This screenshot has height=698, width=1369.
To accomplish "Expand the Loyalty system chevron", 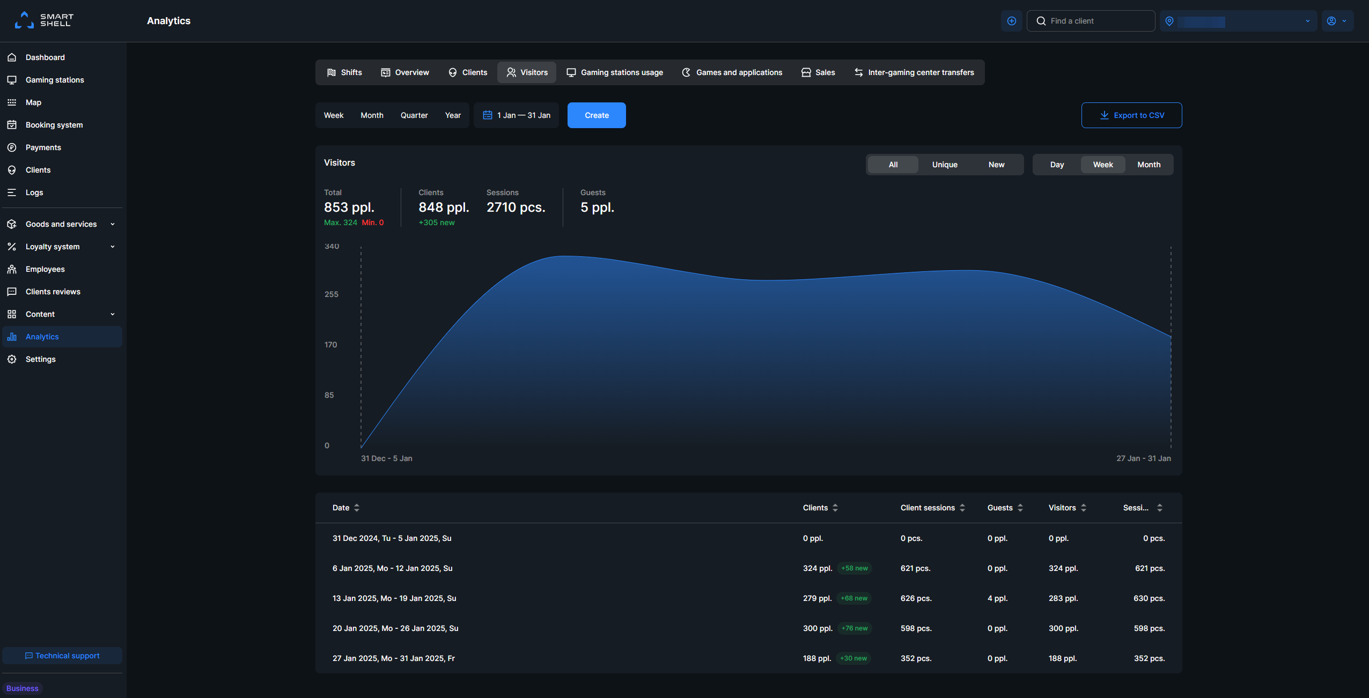I will (x=113, y=247).
